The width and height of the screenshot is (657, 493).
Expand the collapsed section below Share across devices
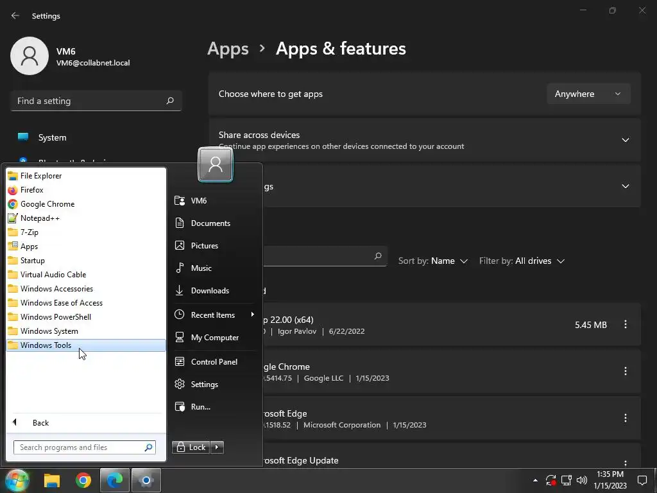pos(625,186)
